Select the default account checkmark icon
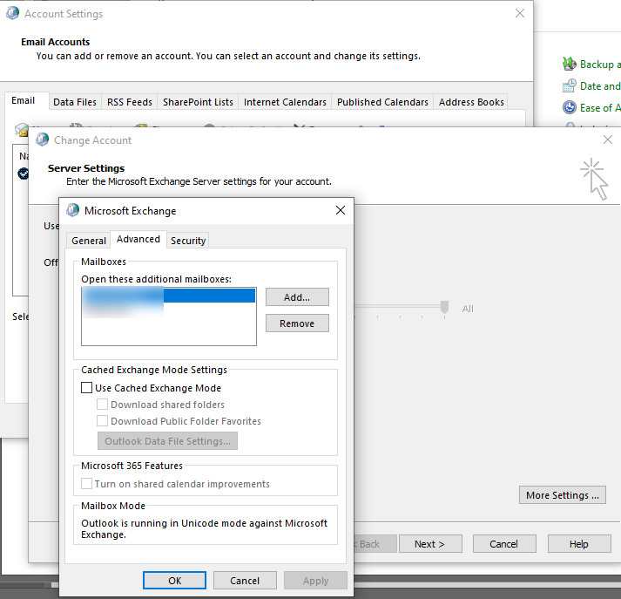 point(24,174)
